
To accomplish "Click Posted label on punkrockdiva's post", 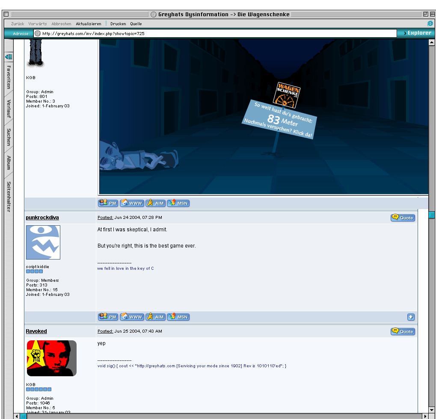I will 105,218.
